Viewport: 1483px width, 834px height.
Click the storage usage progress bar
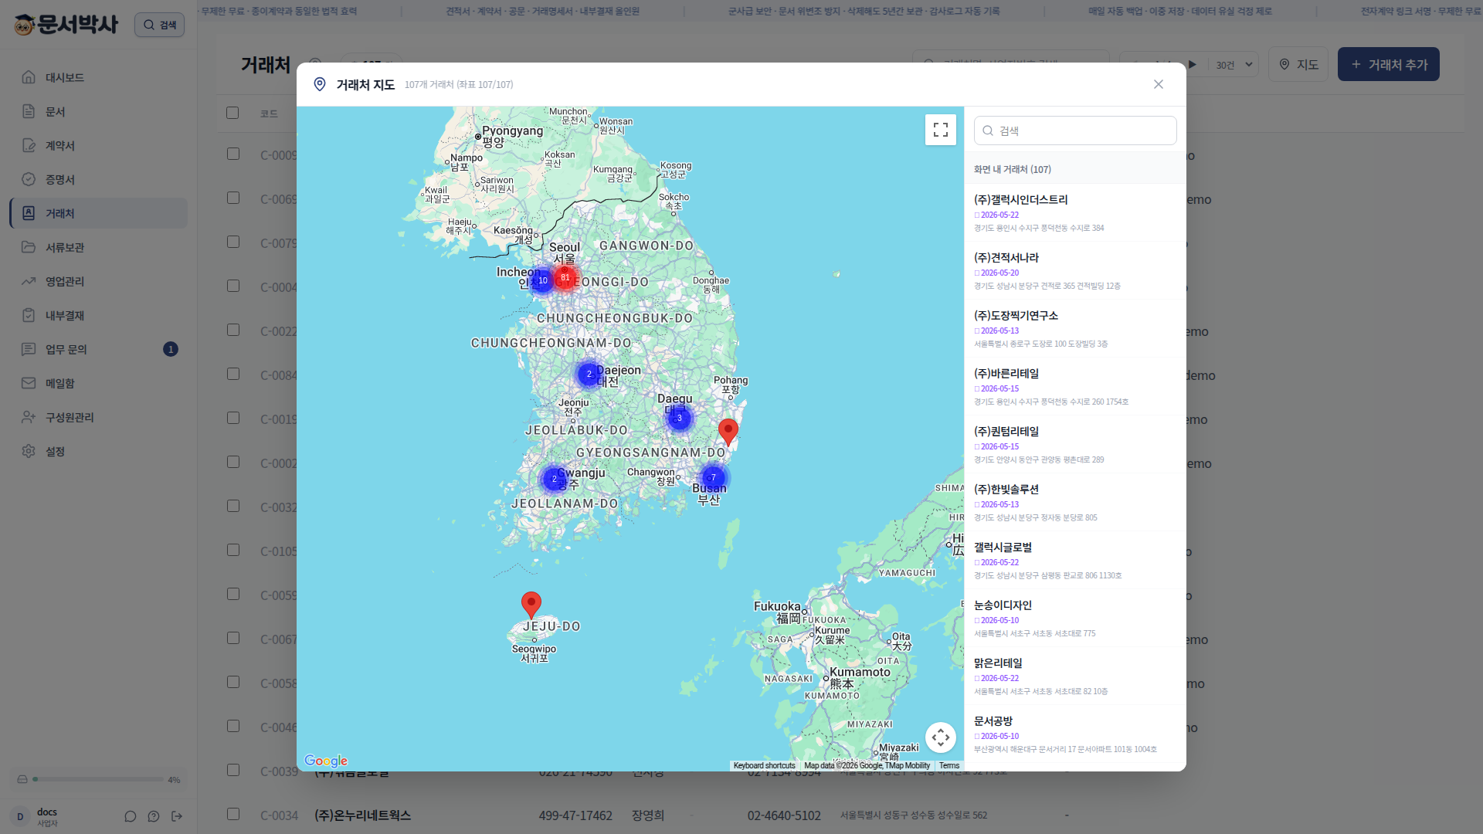pyautogui.click(x=98, y=779)
